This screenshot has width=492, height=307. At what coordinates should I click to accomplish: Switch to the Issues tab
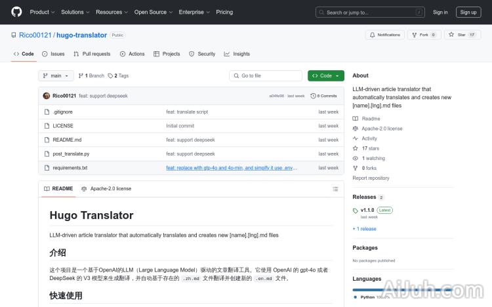[x=53, y=54]
